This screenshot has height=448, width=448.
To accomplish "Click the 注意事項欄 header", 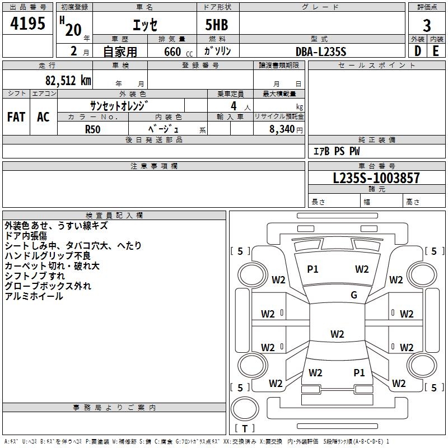I will click(153, 166).
